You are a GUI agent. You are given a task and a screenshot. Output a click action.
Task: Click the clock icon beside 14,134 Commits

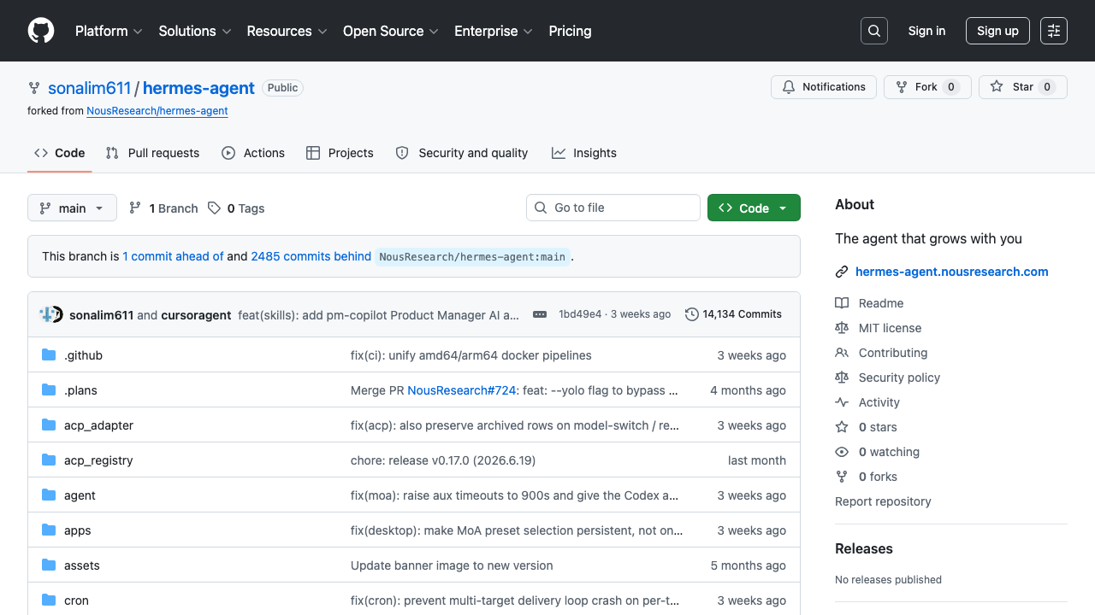pyautogui.click(x=692, y=314)
